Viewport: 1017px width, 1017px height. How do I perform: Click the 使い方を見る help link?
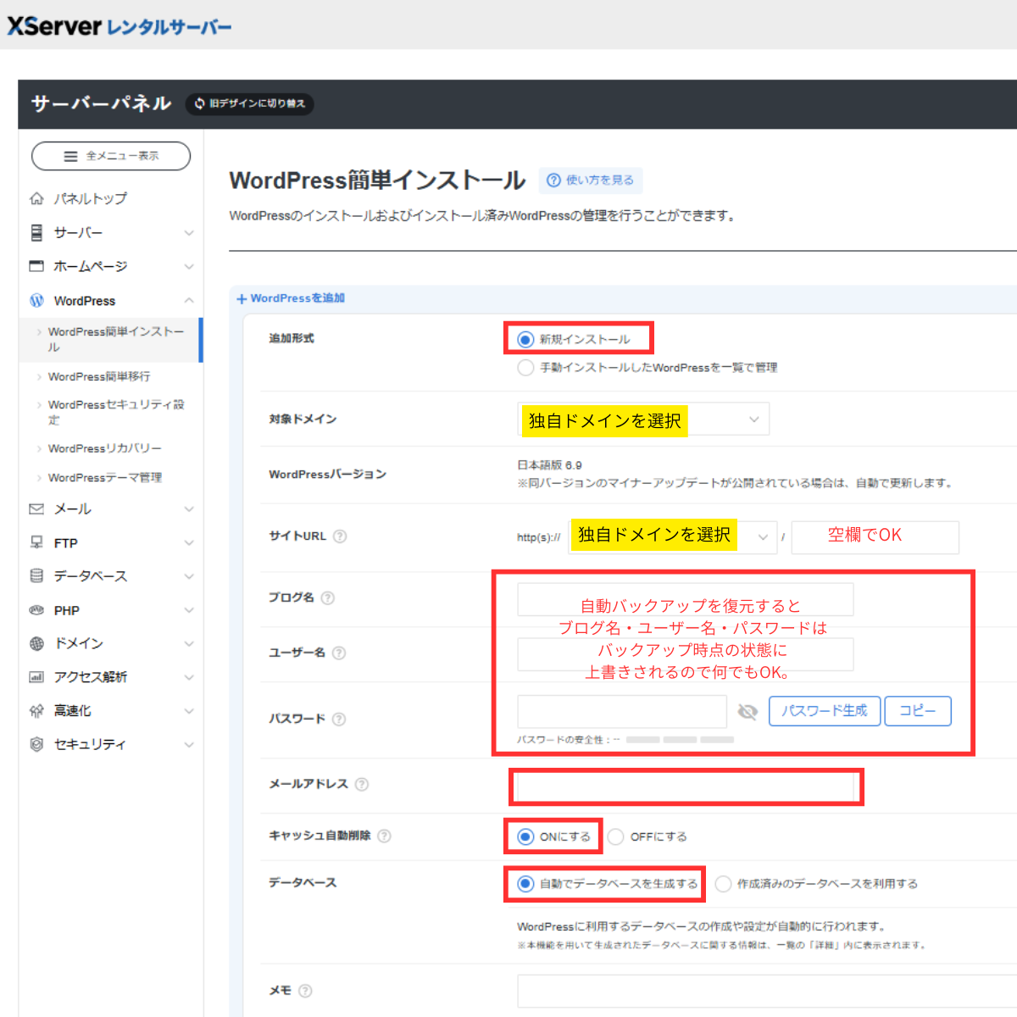point(591,181)
